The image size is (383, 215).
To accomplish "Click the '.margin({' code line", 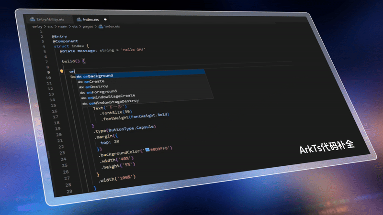I will 106,136.
